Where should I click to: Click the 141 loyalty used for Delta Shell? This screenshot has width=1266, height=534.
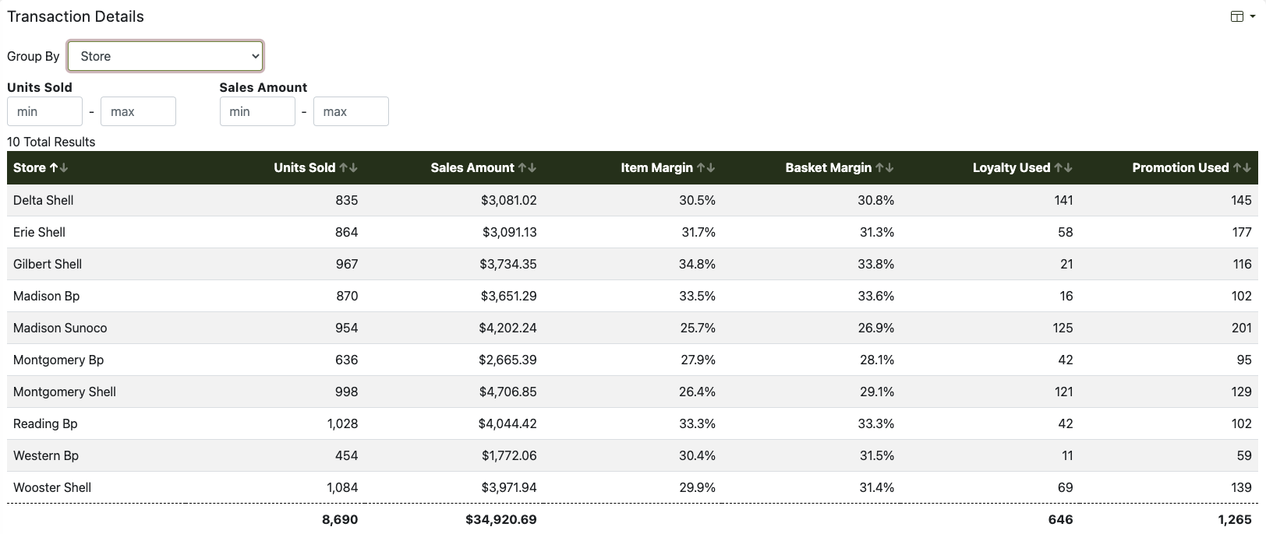pyautogui.click(x=1063, y=200)
